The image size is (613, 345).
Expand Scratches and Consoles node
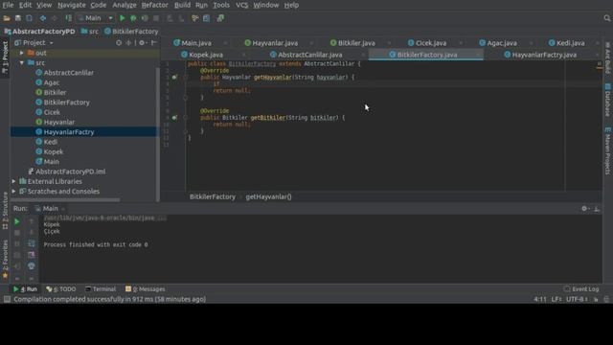[13, 192]
